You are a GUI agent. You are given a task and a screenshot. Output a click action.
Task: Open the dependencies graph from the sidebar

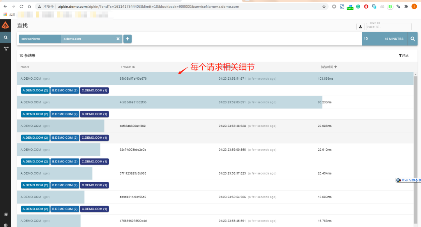pos(5,49)
